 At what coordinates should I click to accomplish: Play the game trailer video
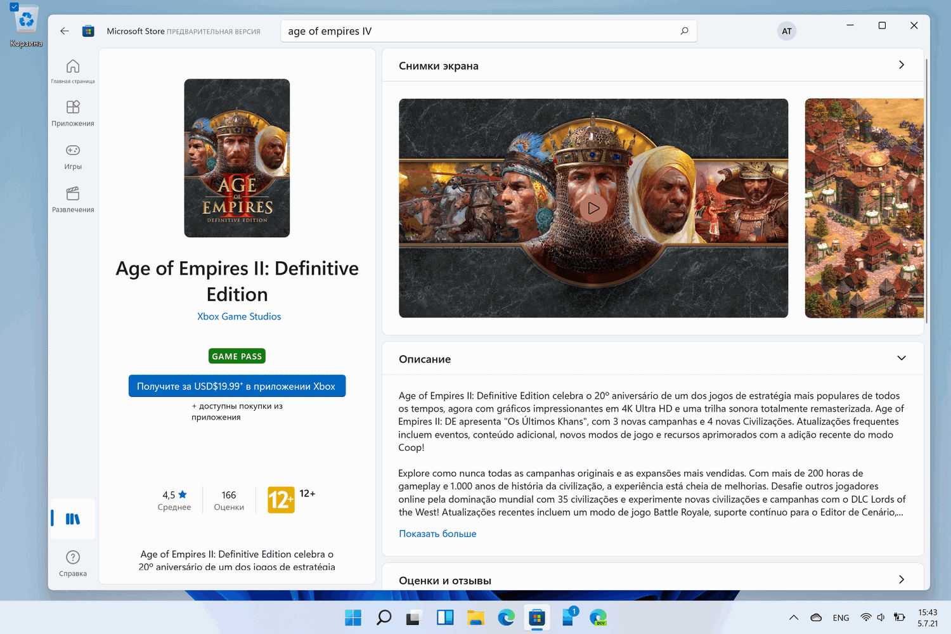pos(593,208)
